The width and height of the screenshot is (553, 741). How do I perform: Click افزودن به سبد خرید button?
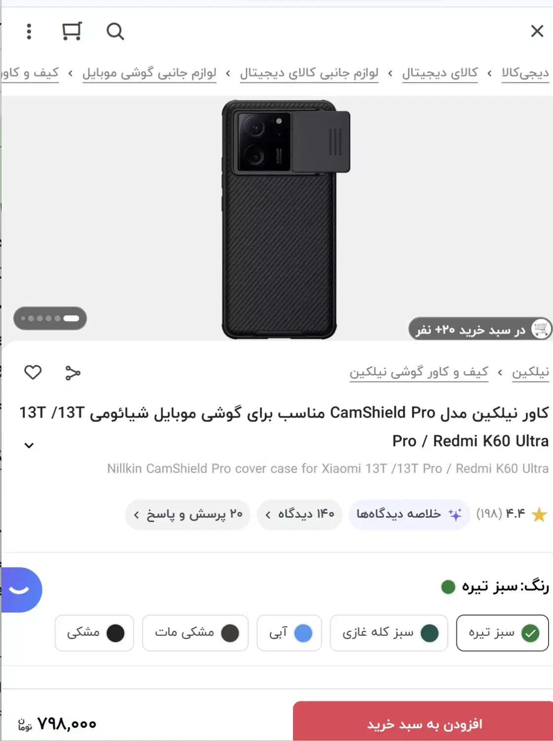coord(423,722)
